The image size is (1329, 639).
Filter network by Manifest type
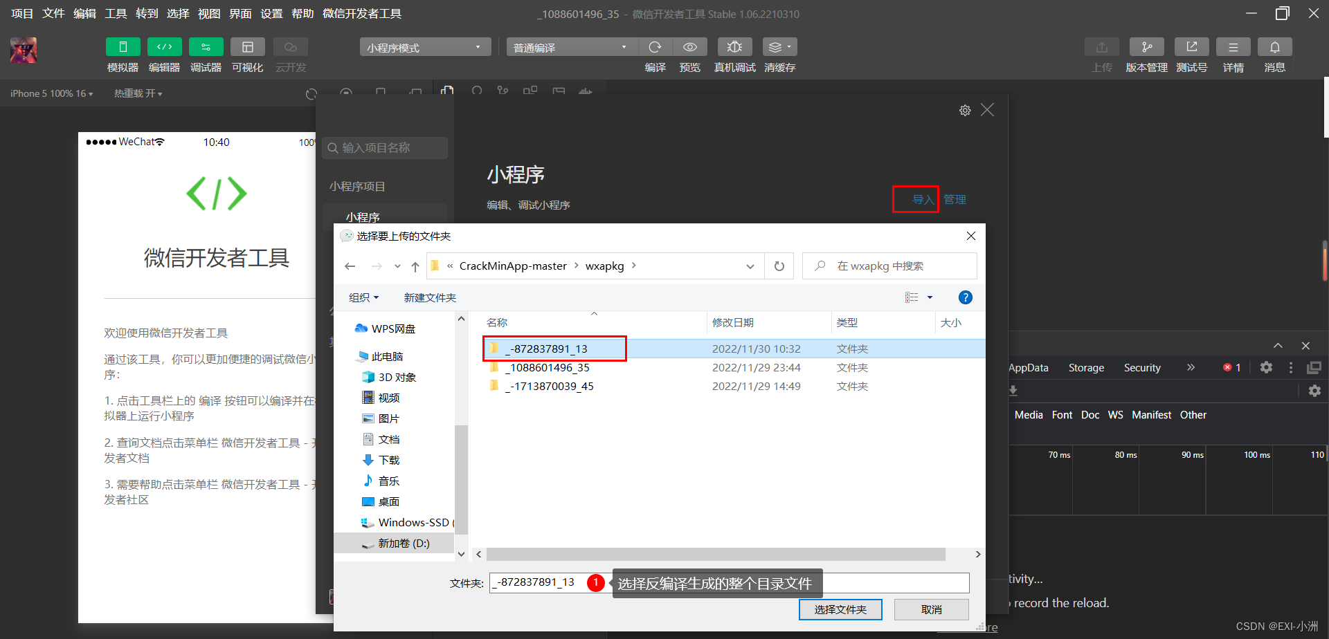point(1151,415)
